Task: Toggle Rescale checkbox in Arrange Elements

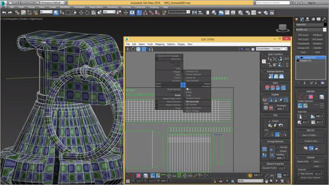Action: coord(277,147)
